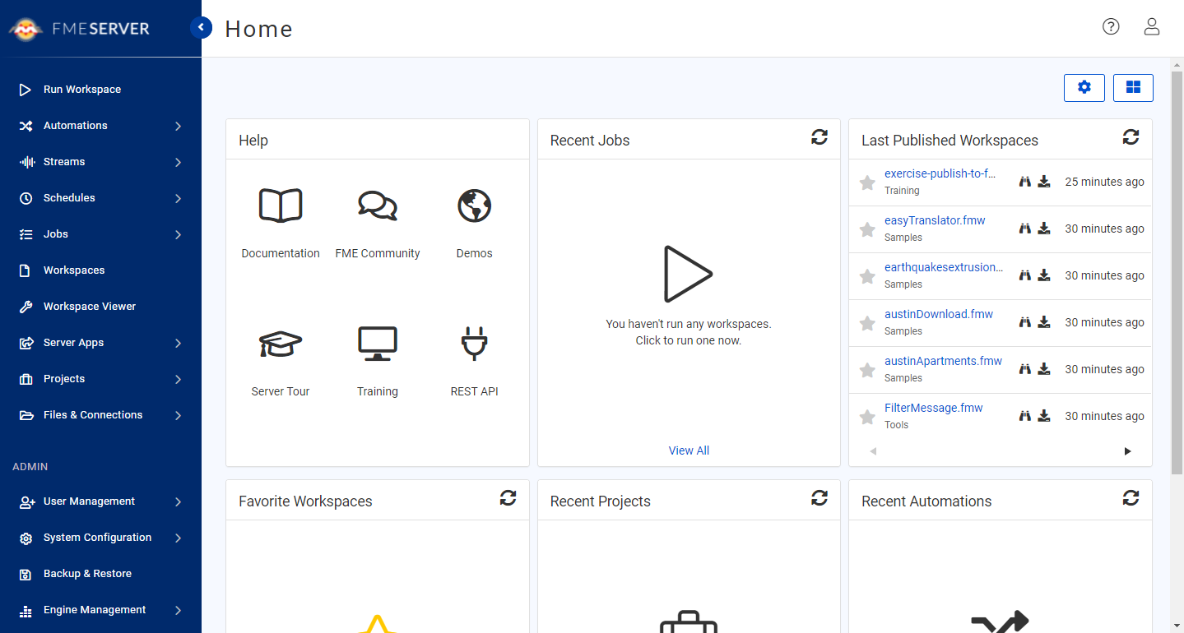Collapse the sidebar navigation panel

201,28
